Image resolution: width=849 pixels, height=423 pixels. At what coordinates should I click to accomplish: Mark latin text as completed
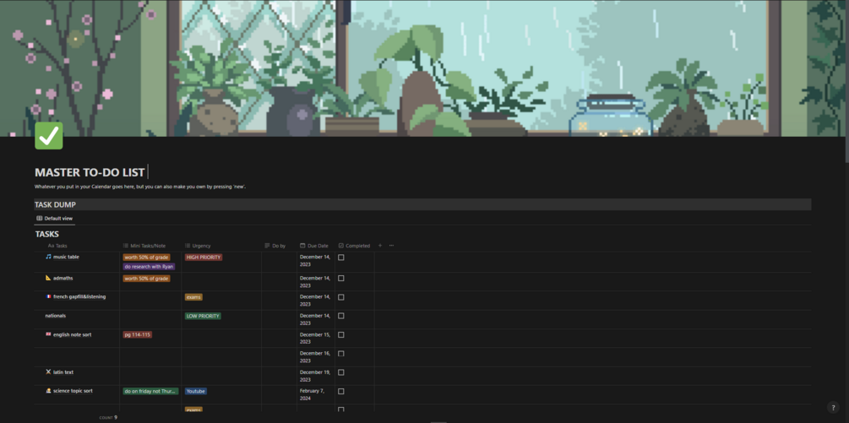[x=341, y=372]
